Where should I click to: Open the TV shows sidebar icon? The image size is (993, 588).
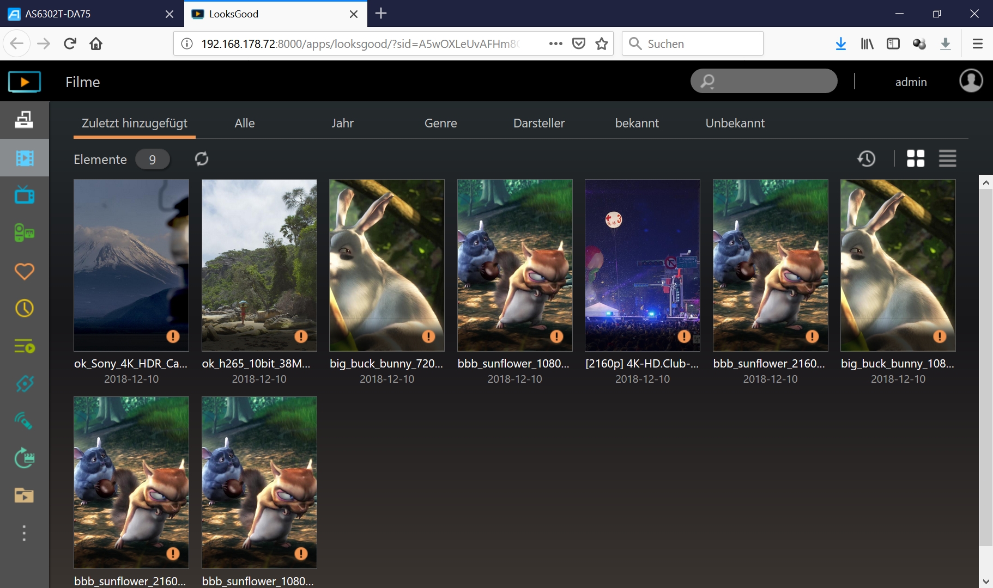click(25, 195)
